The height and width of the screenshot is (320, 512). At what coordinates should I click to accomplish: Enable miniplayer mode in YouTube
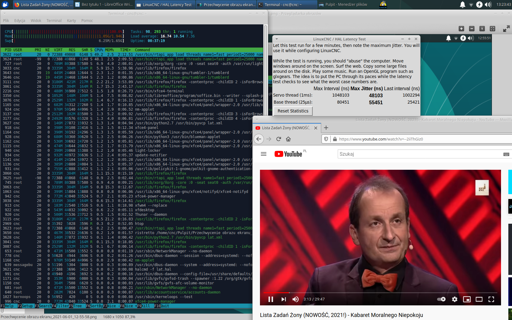(x=467, y=299)
